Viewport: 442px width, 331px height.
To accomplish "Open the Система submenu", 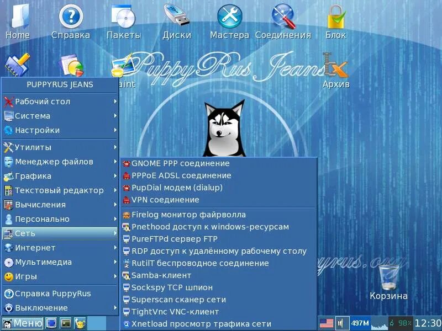I will tap(60, 116).
